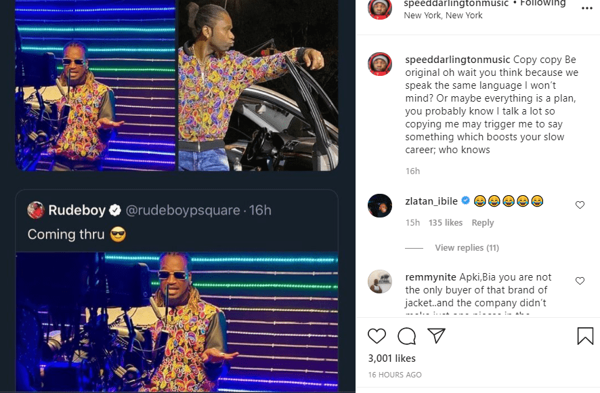The height and width of the screenshot is (393, 600).
Task: Like the post with the heart icon
Action: [x=377, y=336]
